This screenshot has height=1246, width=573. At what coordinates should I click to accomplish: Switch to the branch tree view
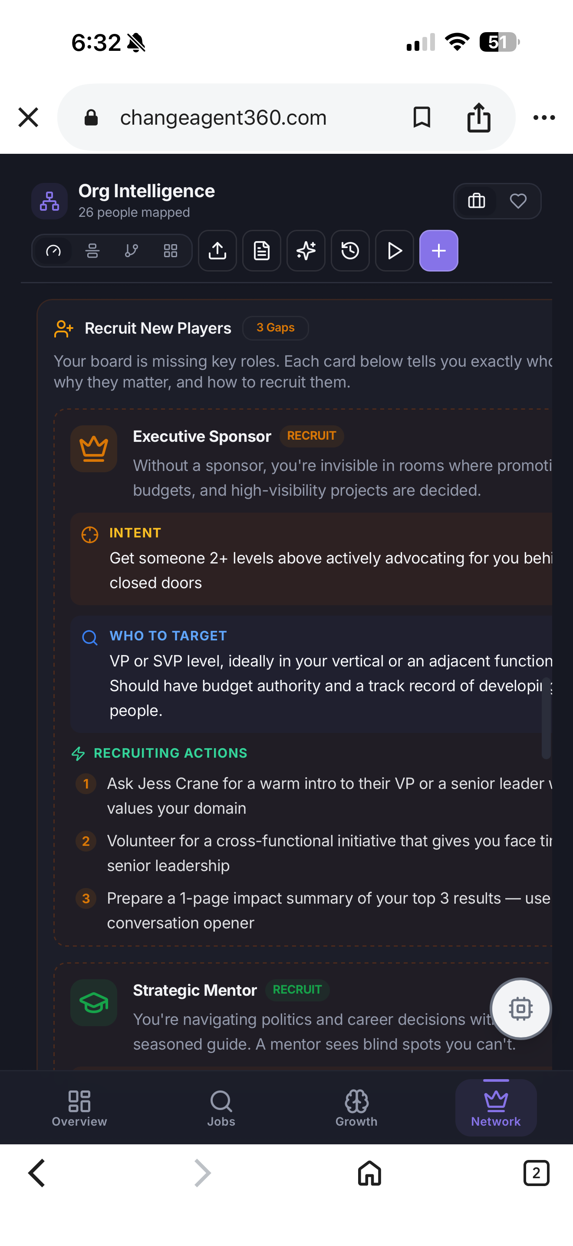tap(132, 251)
